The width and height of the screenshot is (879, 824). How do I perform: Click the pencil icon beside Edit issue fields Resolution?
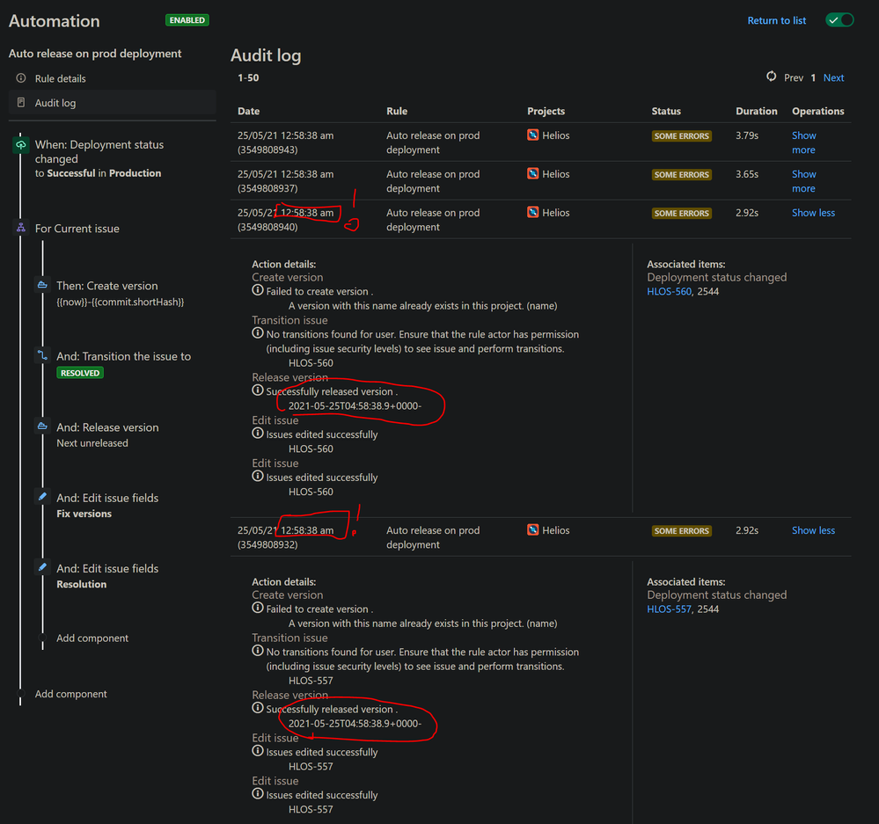point(42,566)
